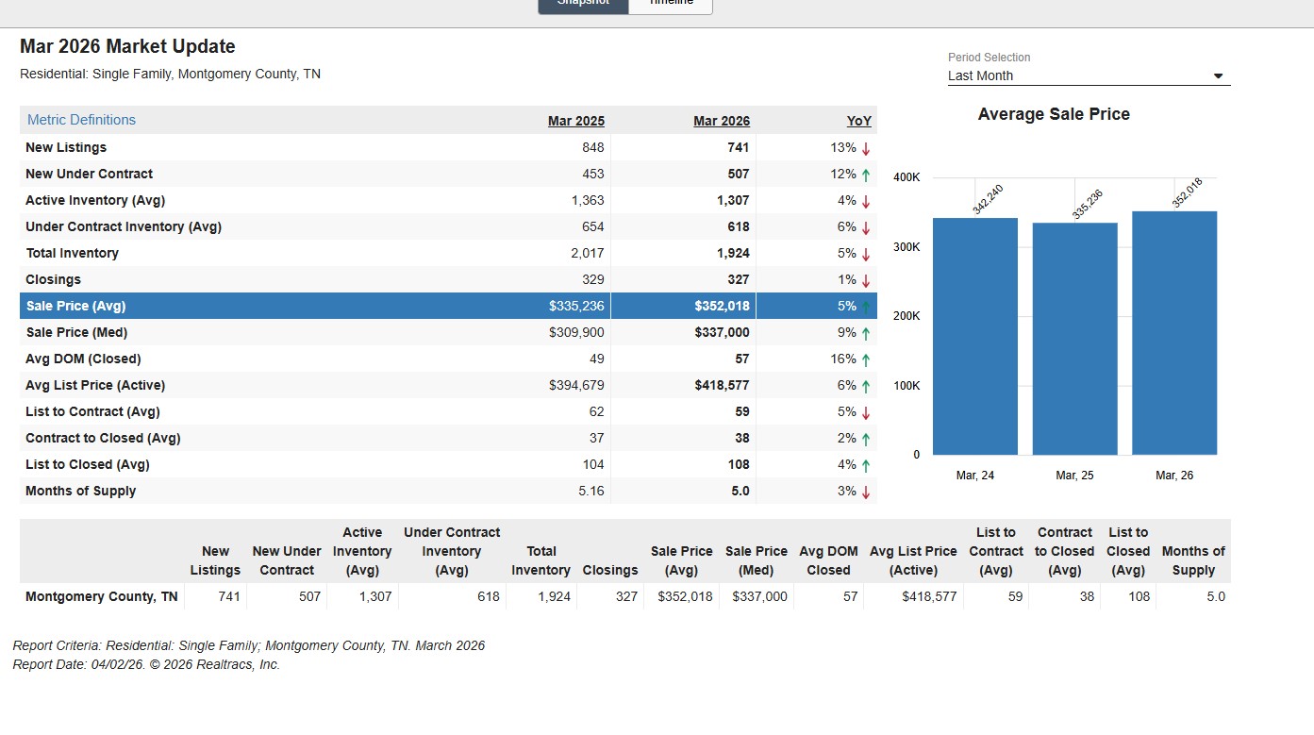Open the Metric Definitions link
Viewport: 1314px width, 735px height.
(x=81, y=120)
